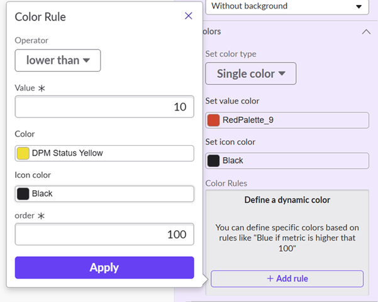Click the black Set icon color swatch
Viewport: 378px width, 302px height.
pyautogui.click(x=214, y=160)
